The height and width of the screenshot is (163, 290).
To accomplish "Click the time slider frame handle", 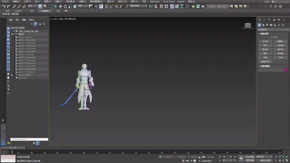I will (13, 147).
